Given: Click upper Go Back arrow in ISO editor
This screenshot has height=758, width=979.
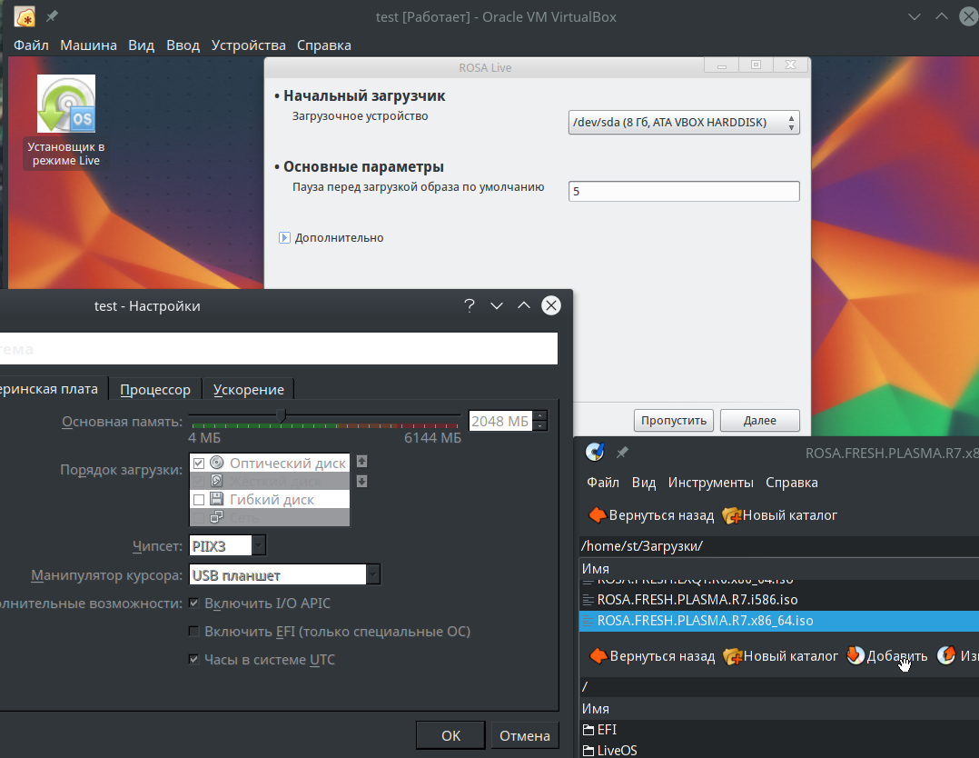Looking at the screenshot, I should [598, 515].
